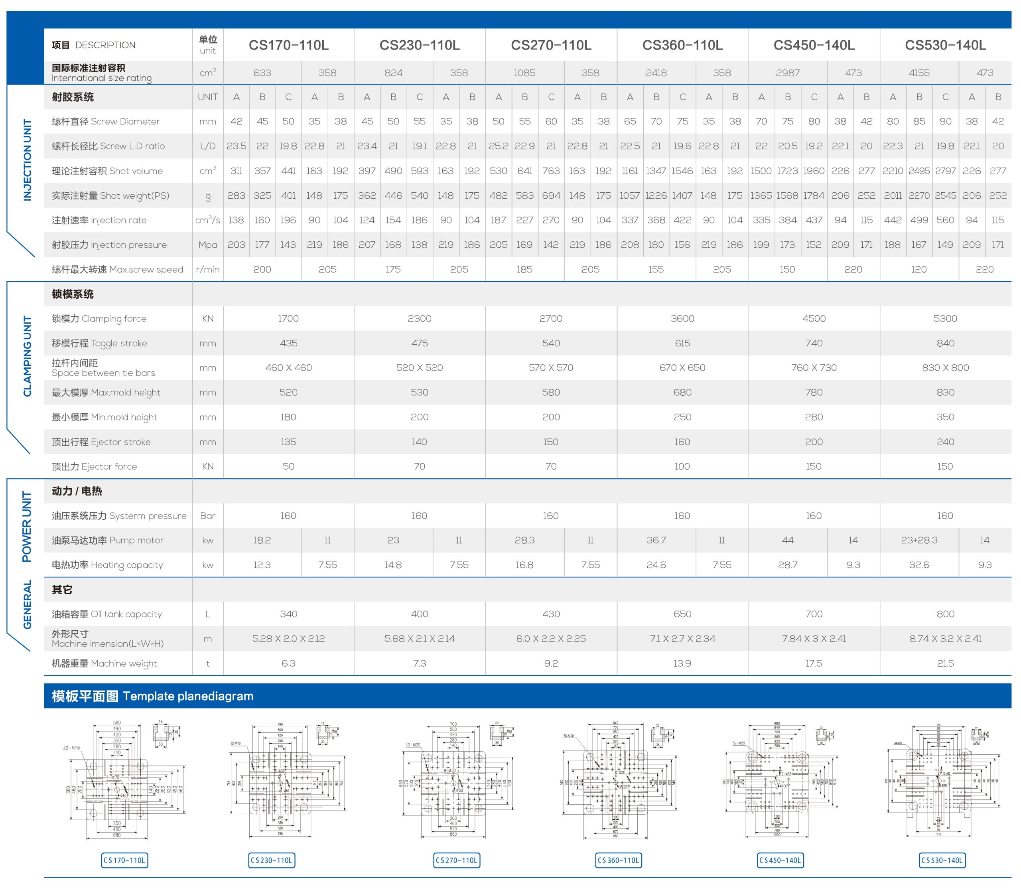Select the CS450-140L column header
Image resolution: width=1021 pixels, height=892 pixels.
(x=814, y=45)
